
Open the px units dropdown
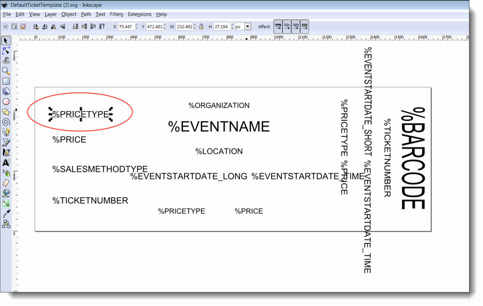point(248,27)
